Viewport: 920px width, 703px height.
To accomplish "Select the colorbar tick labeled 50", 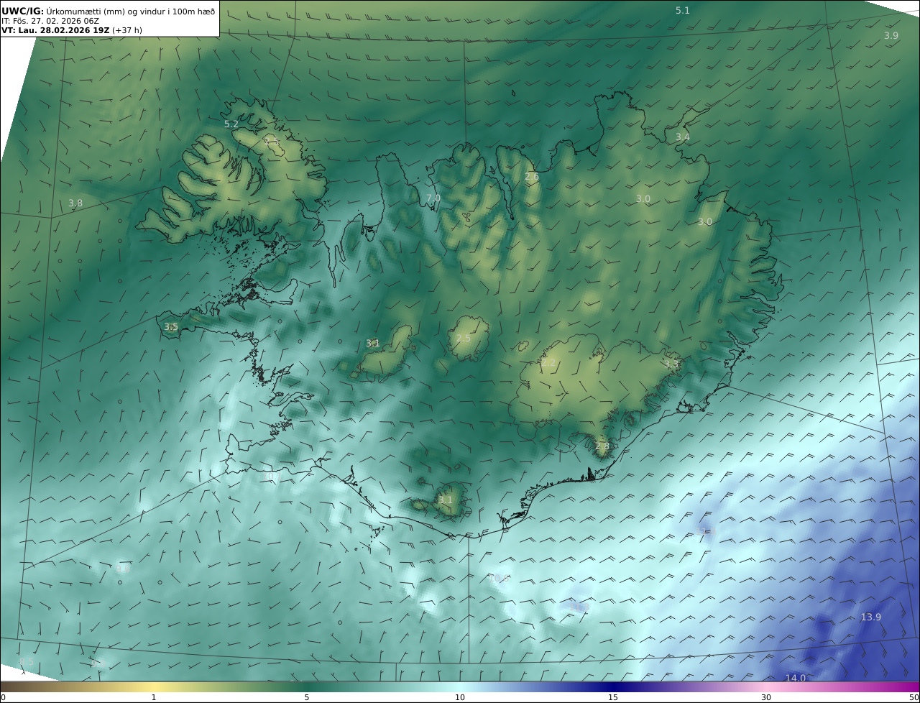I will pos(914,697).
